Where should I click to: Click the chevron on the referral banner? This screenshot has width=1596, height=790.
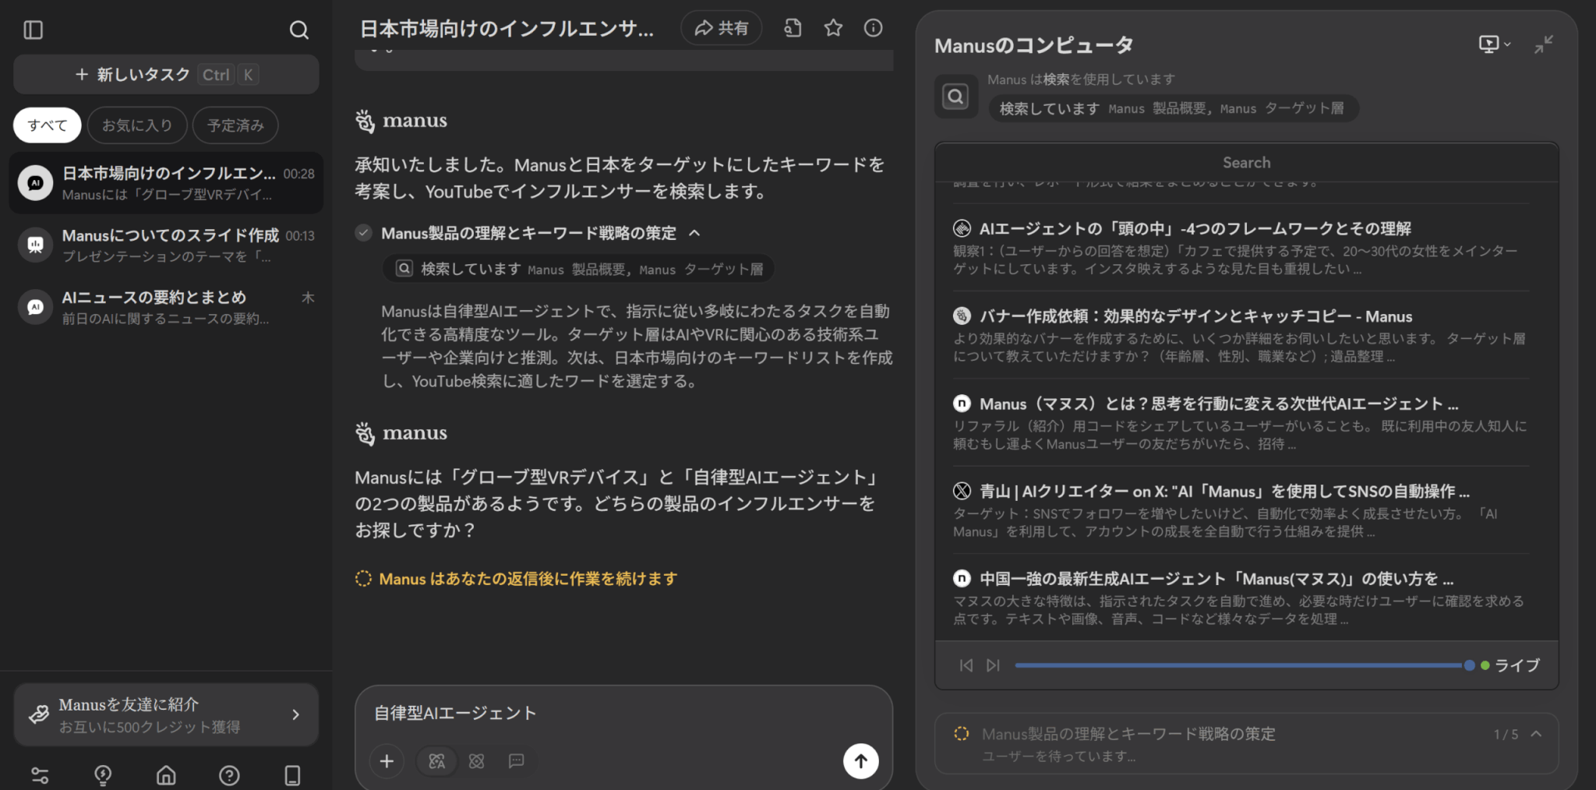295,714
